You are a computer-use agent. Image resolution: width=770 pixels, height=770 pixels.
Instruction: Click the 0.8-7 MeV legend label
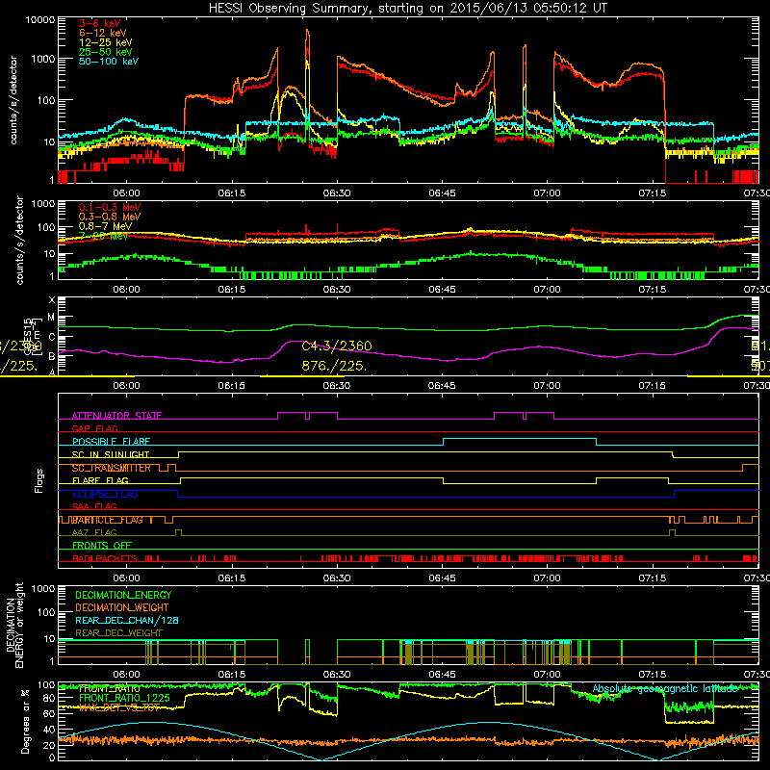105,226
